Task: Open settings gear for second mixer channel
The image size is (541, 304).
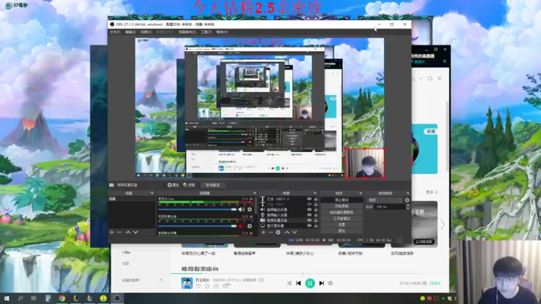Action: pyautogui.click(x=250, y=226)
